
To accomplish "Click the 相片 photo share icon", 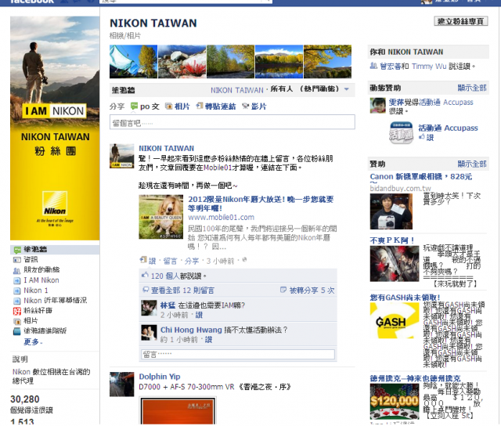I will point(169,106).
